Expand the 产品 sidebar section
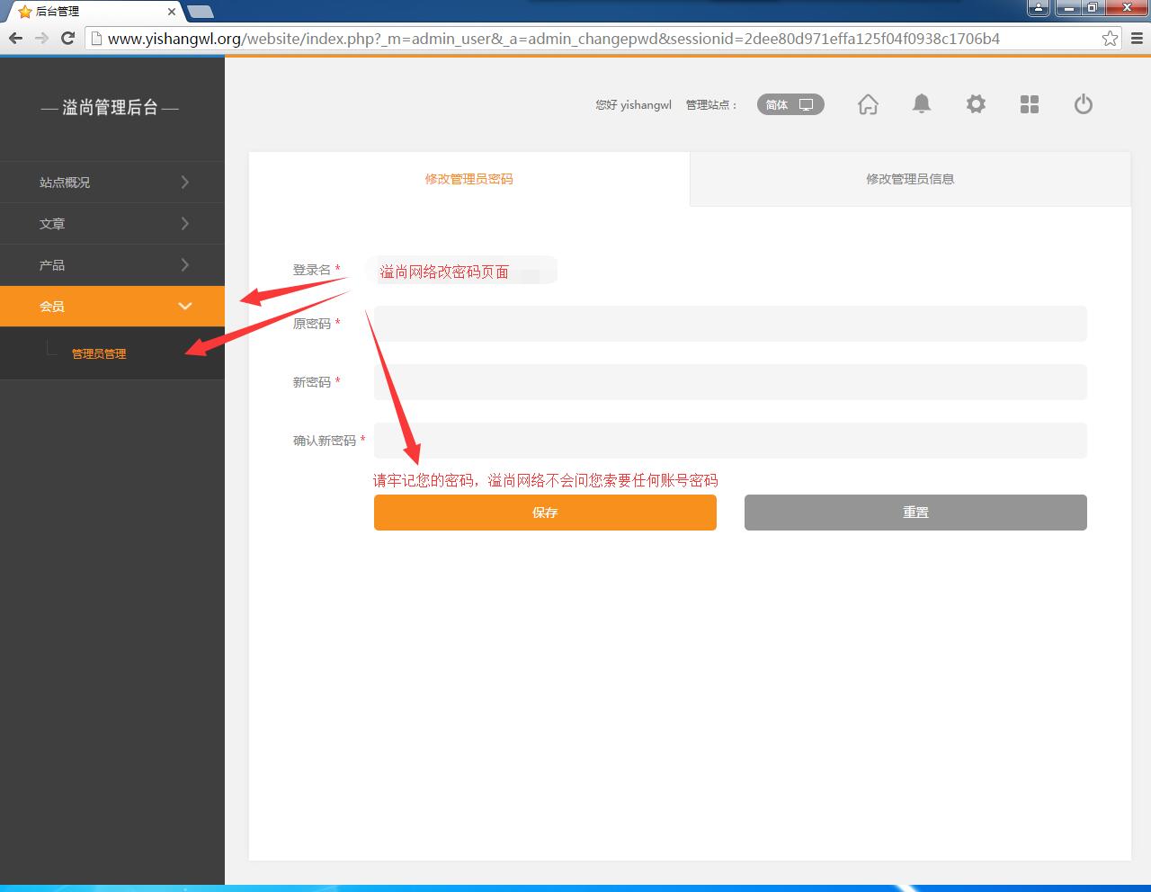1151x892 pixels. pyautogui.click(x=112, y=265)
